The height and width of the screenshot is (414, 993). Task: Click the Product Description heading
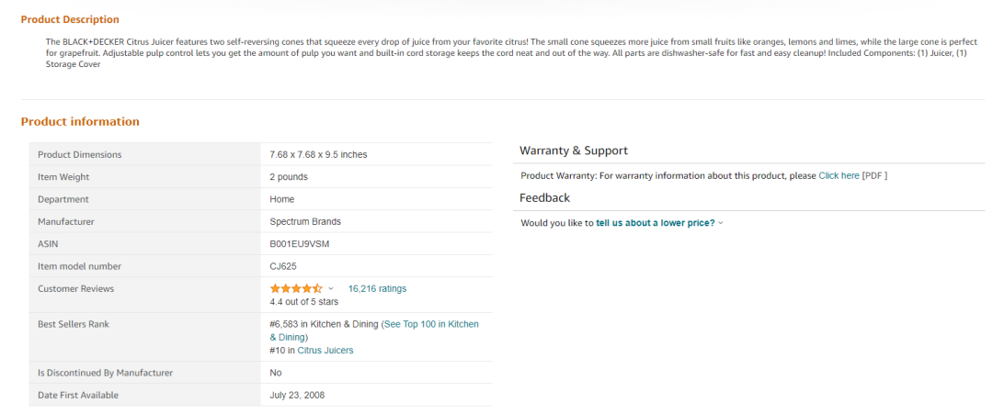70,19
